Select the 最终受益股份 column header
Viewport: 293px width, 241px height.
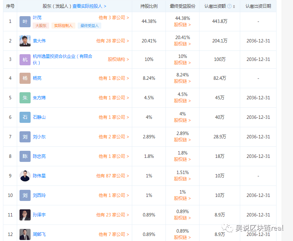[x=182, y=6]
